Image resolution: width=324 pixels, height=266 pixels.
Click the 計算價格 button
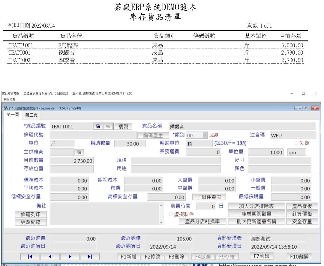[302, 214]
